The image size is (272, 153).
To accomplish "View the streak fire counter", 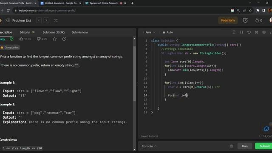I will [259, 20].
